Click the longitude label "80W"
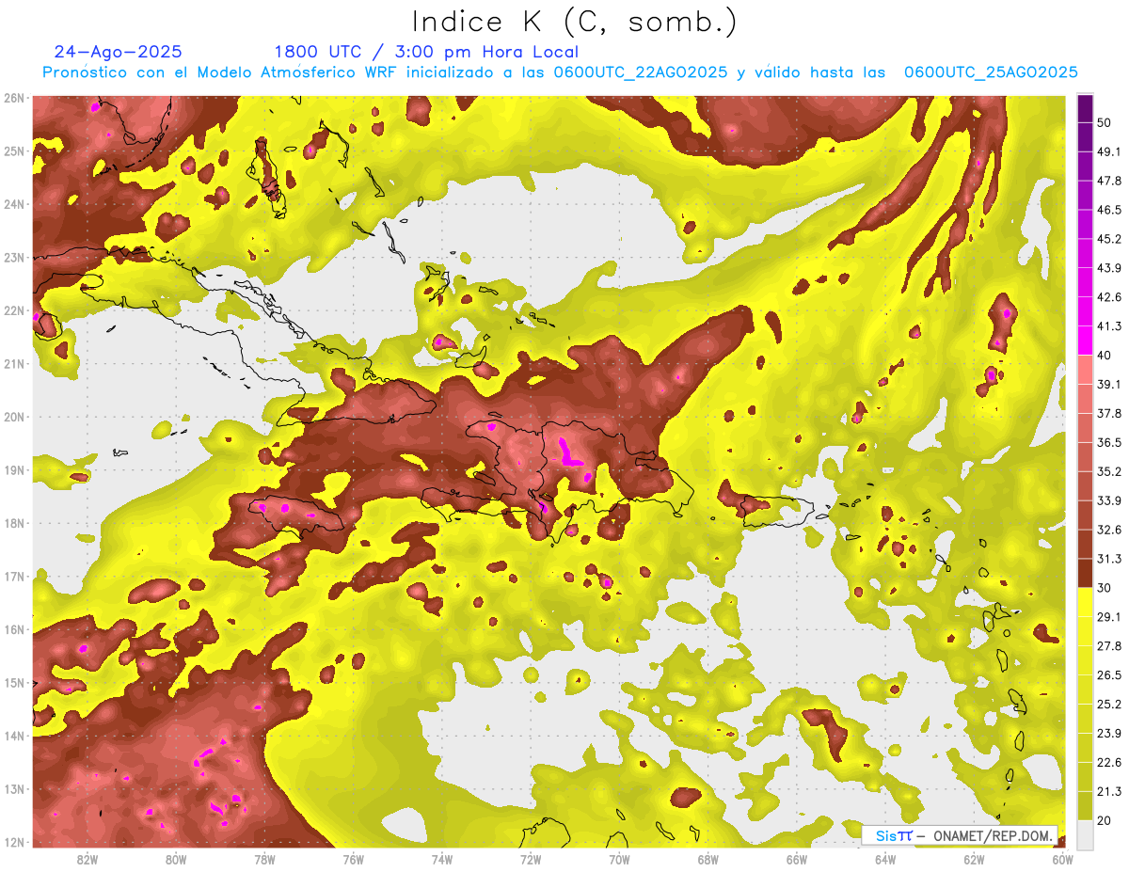The image size is (1129, 872). [176, 859]
